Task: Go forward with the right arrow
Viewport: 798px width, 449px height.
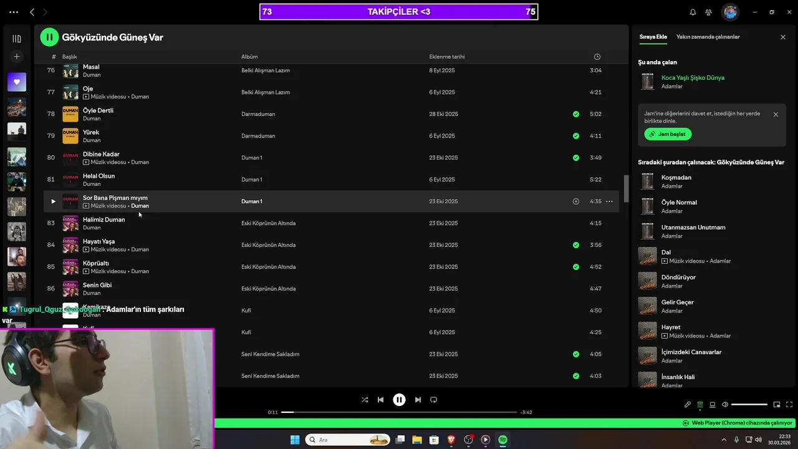Action: click(45, 12)
